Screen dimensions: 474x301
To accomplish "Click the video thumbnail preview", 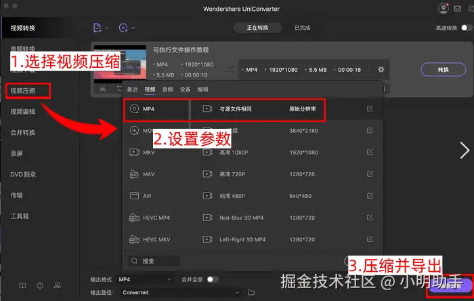I will point(120,64).
